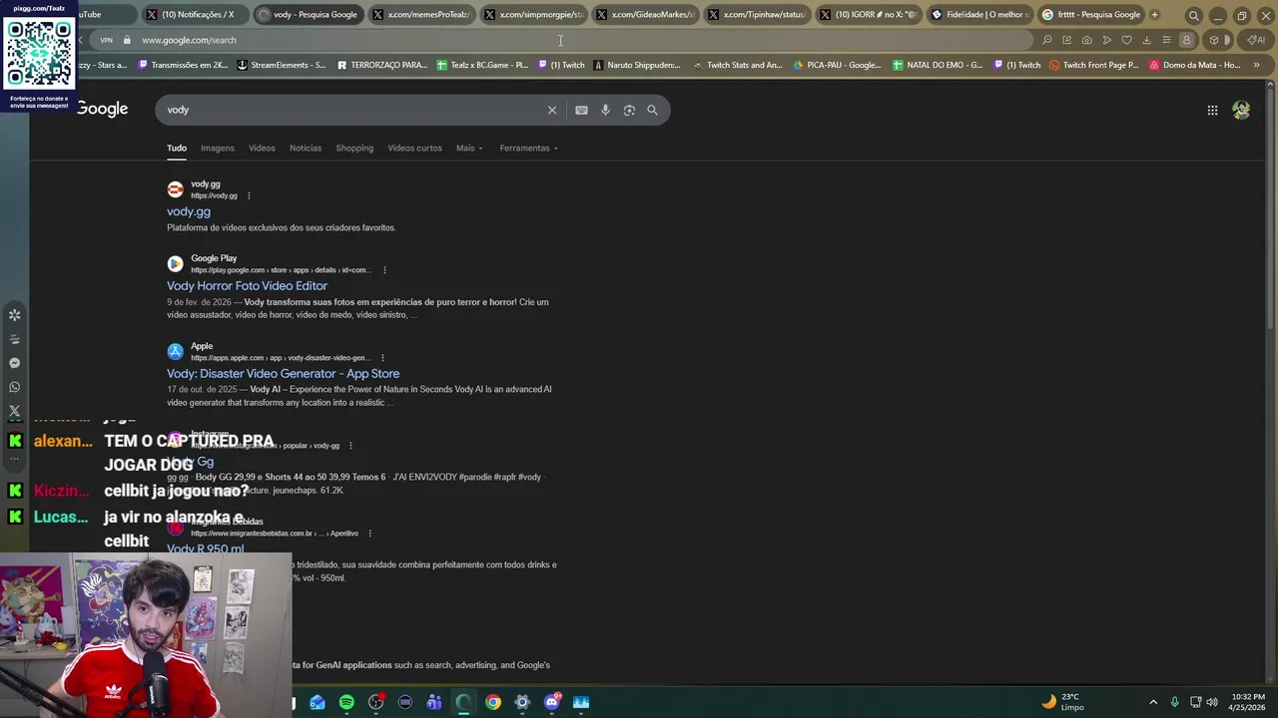Show more bookmarks with double chevron

(1256, 65)
